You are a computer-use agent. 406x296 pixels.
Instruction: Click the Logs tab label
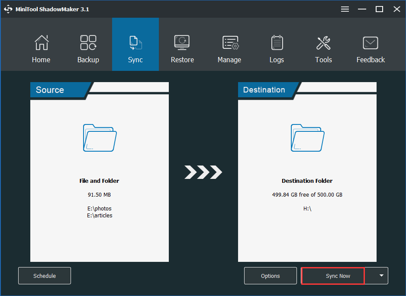tap(277, 60)
